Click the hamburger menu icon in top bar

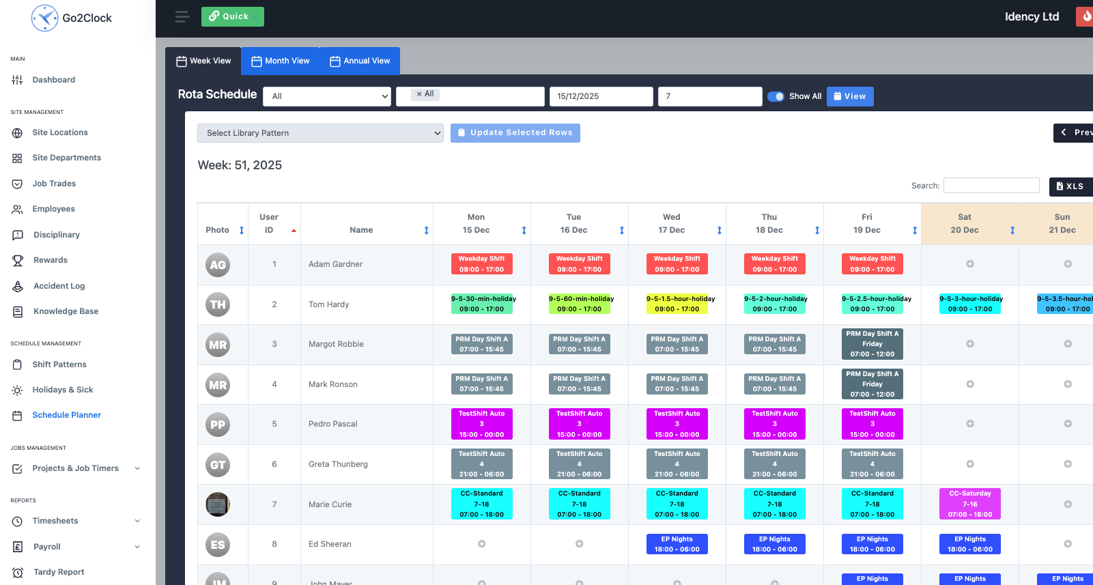click(182, 17)
